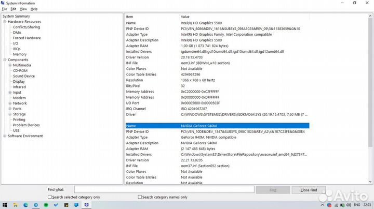374x209 pixels.
Task: Select the highlighted NVIDIA GeForce 940M Name row
Action: (x=217, y=126)
